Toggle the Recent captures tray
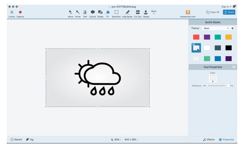This screenshot has width=241, height=150. pyautogui.click(x=16, y=140)
